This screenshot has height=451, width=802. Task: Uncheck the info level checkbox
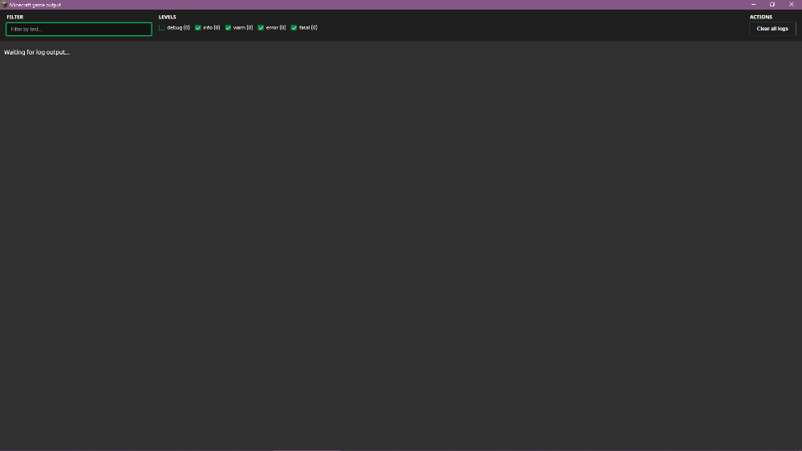pos(198,27)
